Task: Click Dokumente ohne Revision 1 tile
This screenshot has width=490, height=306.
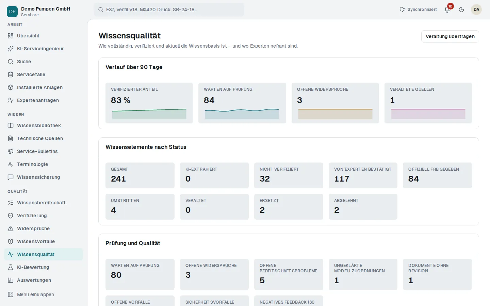Action: pyautogui.click(x=437, y=274)
